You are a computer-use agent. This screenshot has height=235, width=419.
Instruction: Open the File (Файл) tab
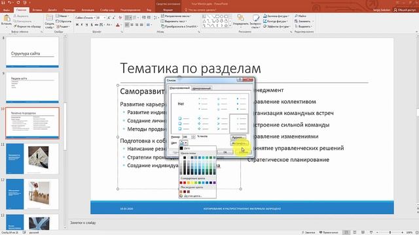7,10
